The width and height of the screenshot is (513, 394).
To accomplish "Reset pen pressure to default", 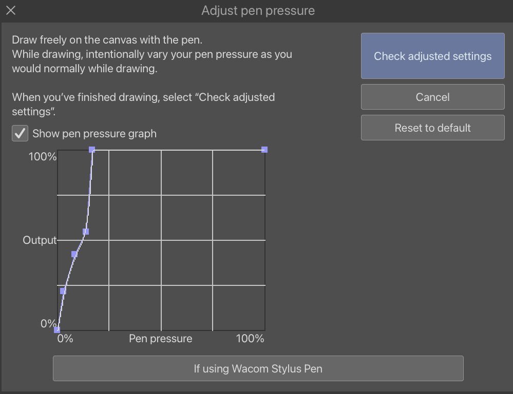I will (432, 128).
